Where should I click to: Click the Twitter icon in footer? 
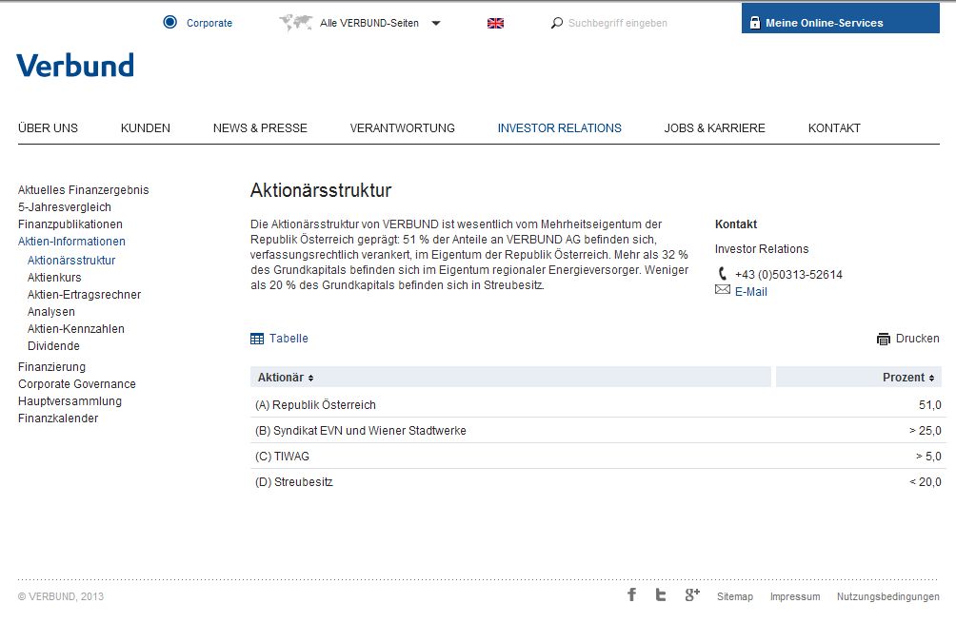point(661,594)
